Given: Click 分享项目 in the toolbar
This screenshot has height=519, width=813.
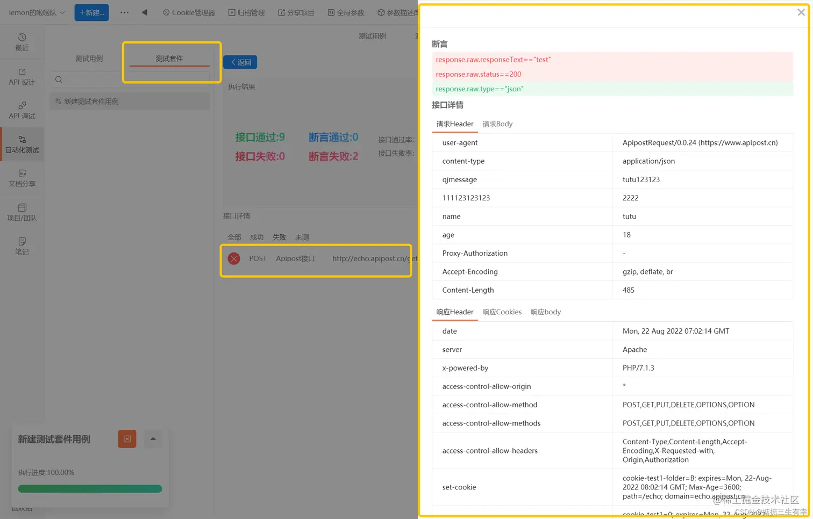Looking at the screenshot, I should tap(296, 12).
